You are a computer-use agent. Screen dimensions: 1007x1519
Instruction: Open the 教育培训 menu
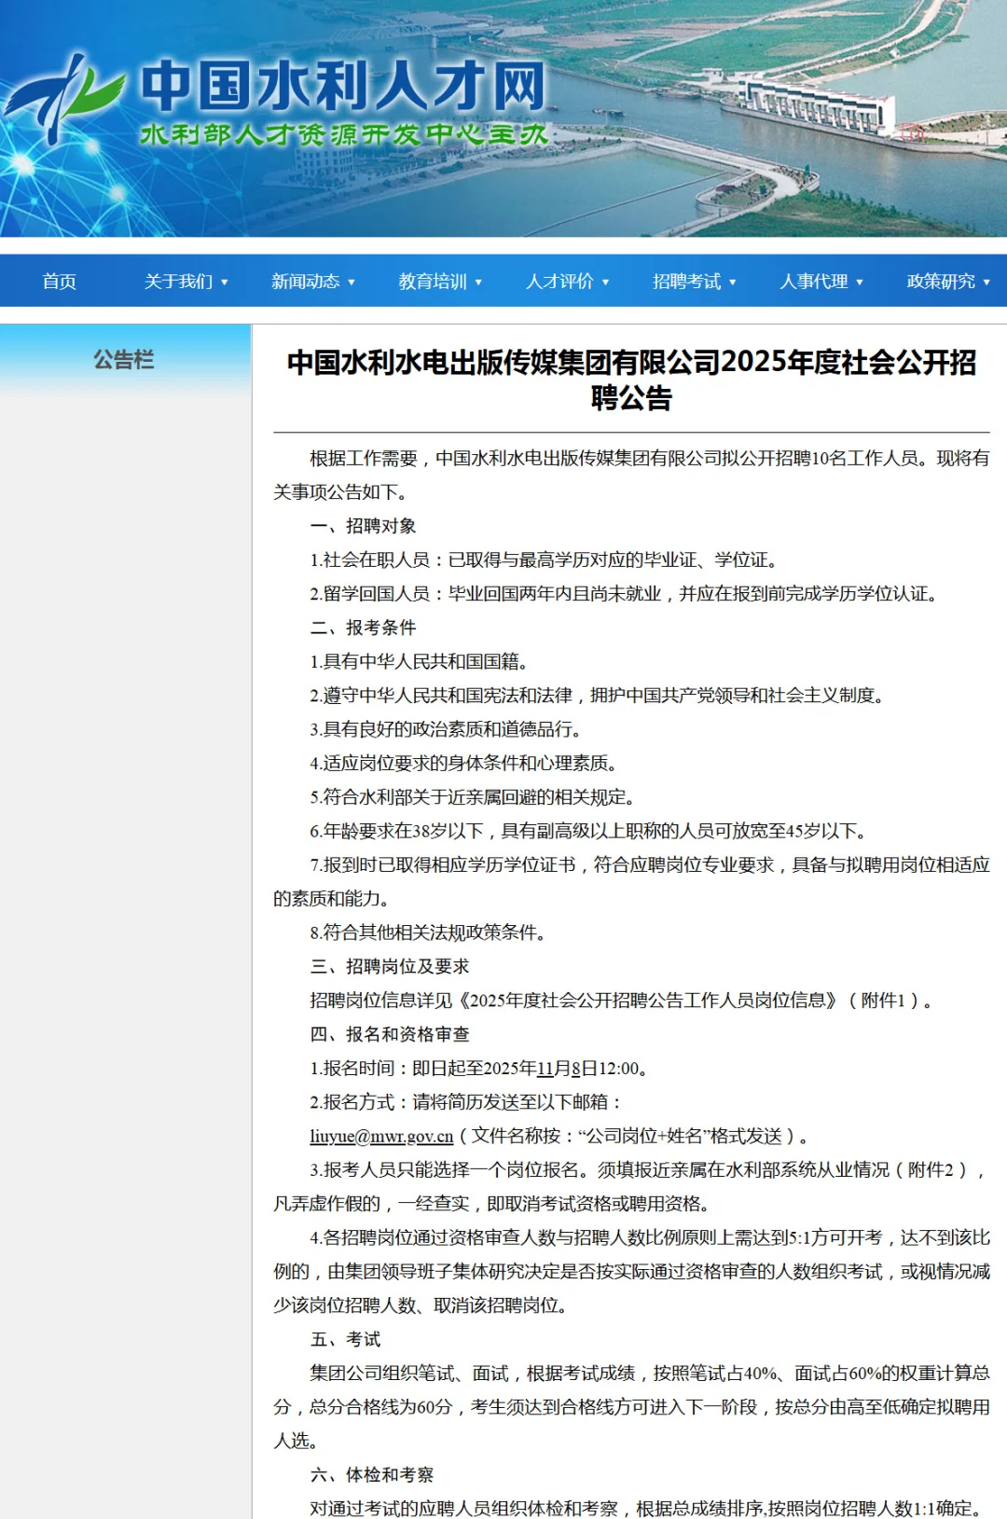click(x=433, y=282)
